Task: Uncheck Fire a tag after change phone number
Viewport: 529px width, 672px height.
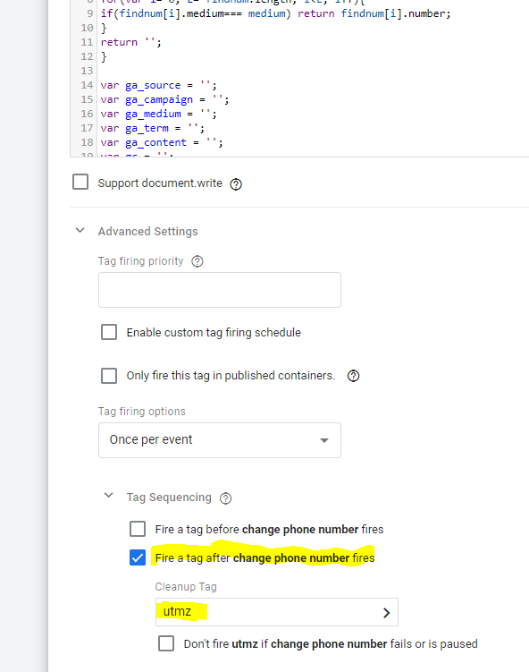Action: click(x=138, y=557)
